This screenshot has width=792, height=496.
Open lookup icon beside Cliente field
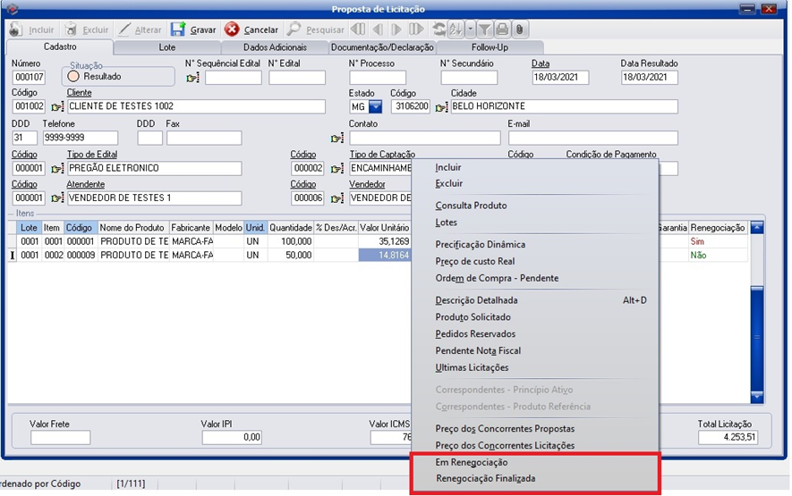coord(57,107)
